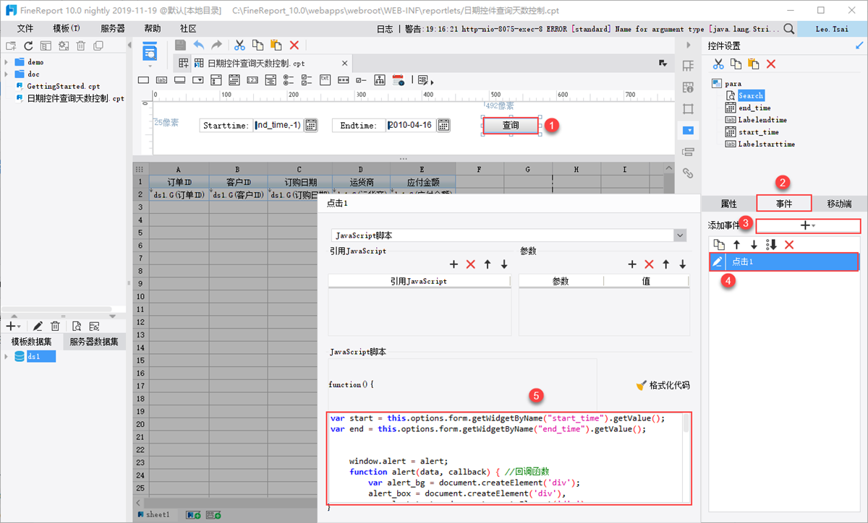This screenshot has height=523, width=868.
Task: Move event 点击1 up with arrow
Action: (736, 245)
